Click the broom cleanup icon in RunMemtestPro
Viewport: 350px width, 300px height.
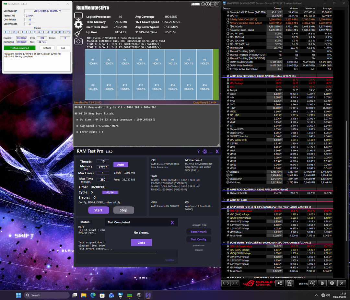pyautogui.click(x=78, y=33)
